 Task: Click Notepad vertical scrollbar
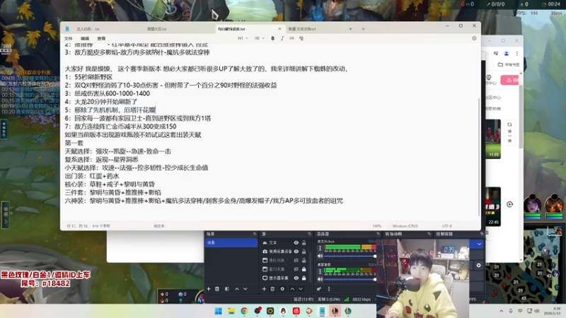(479, 157)
